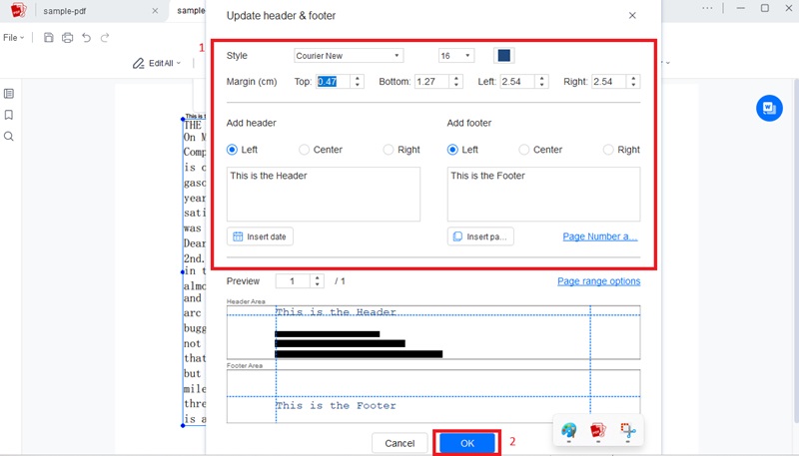The height and width of the screenshot is (456, 799).
Task: Click the Undo arrow icon
Action: click(86, 37)
